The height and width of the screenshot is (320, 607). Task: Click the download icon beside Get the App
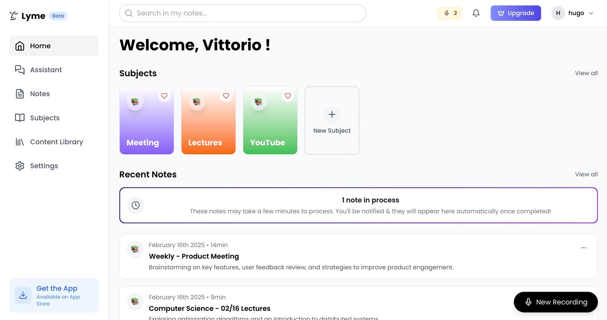tap(23, 295)
